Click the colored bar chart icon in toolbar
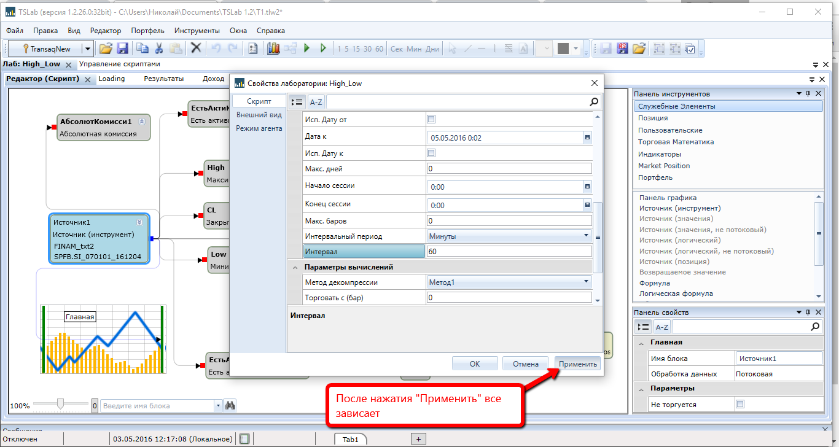Screen dimensions: 839x447 coord(273,49)
